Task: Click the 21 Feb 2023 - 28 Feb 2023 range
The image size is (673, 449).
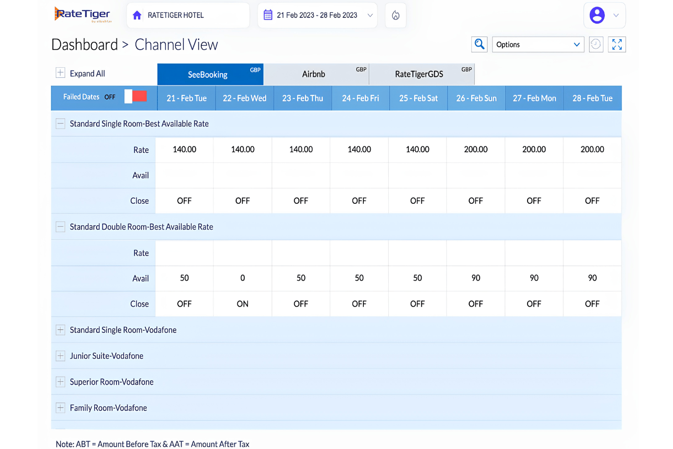Action: pos(317,15)
